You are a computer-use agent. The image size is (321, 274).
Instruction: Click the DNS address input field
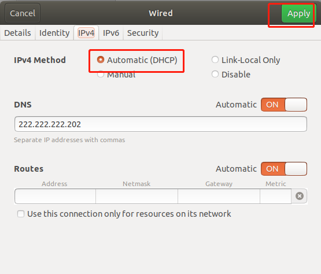coord(161,124)
